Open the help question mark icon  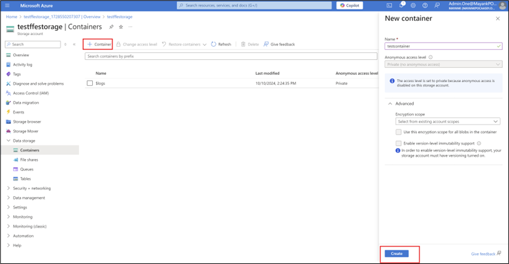click(x=425, y=6)
